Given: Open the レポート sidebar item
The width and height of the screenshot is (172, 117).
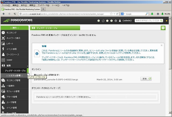Looking at the screenshot, I should (x=14, y=43).
